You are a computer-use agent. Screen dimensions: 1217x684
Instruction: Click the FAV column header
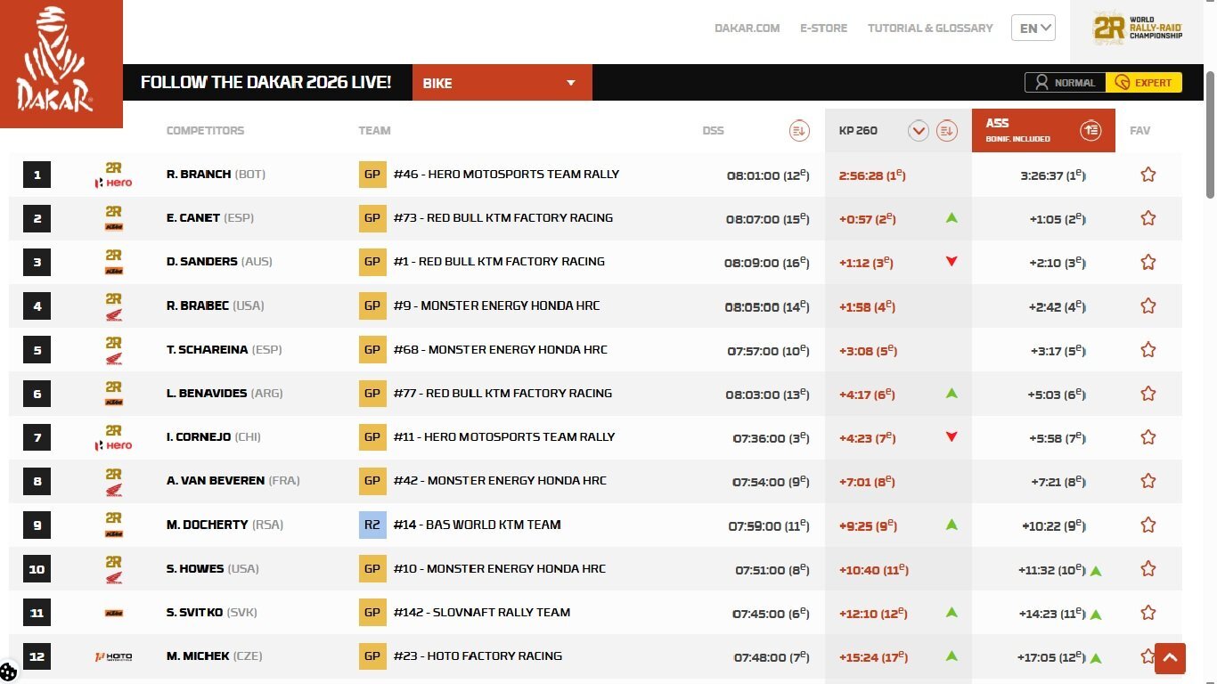[x=1139, y=131]
